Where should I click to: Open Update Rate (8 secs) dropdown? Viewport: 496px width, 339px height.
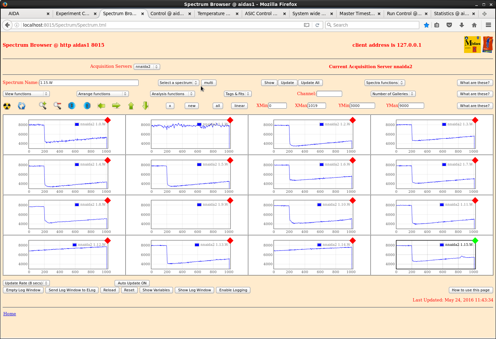pos(26,283)
